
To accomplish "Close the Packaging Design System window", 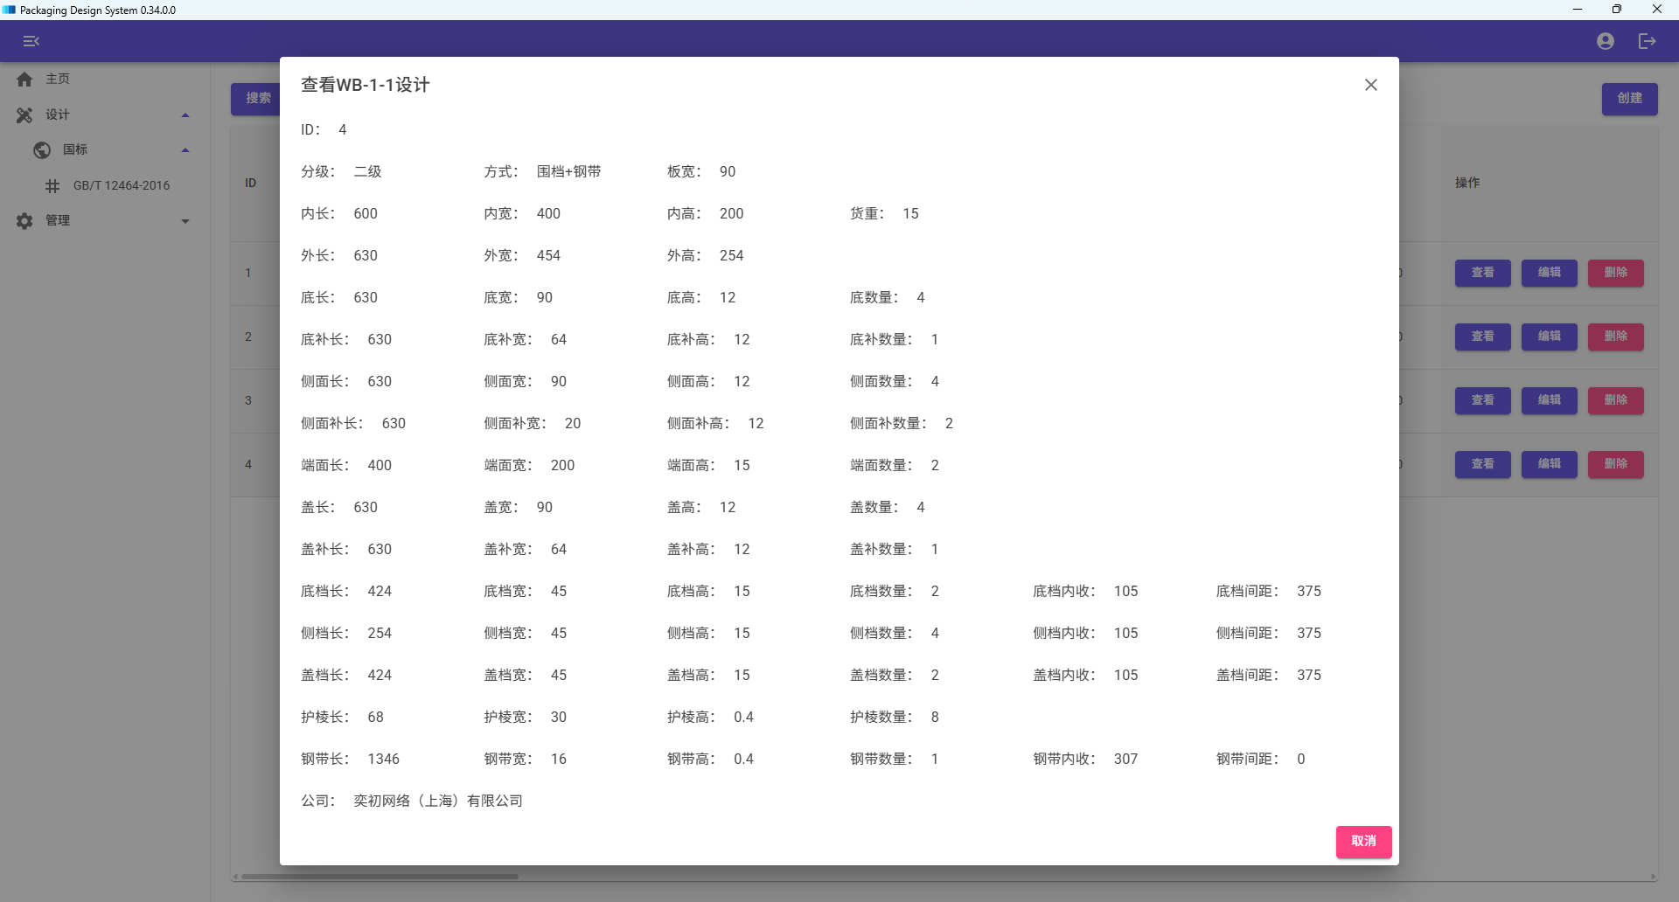I will (1657, 10).
